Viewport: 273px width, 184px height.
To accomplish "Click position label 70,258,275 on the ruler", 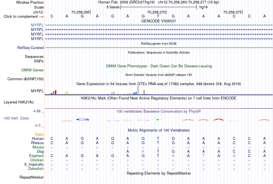I will 232,12.
